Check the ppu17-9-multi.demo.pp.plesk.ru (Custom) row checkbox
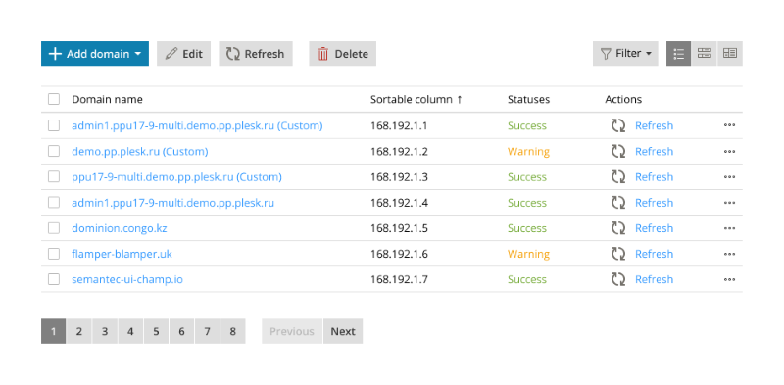This screenshot has width=784, height=385. point(54,176)
